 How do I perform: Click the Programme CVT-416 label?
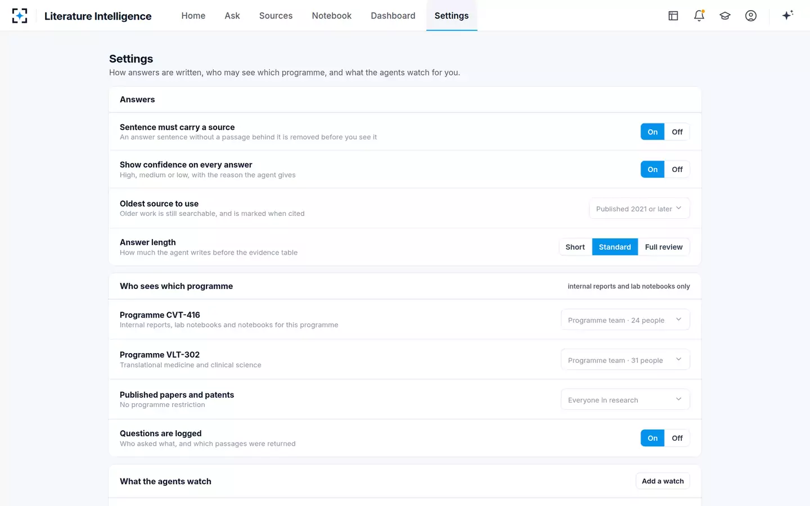coord(160,315)
